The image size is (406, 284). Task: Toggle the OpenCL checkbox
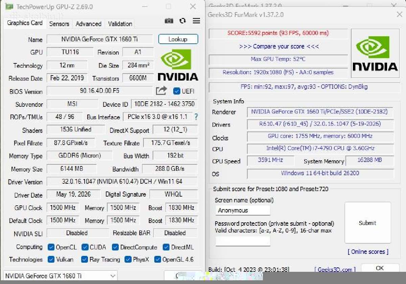tap(51, 247)
